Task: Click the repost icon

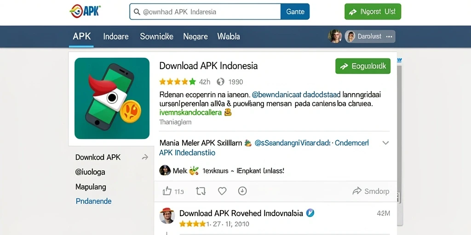Action: click(201, 191)
